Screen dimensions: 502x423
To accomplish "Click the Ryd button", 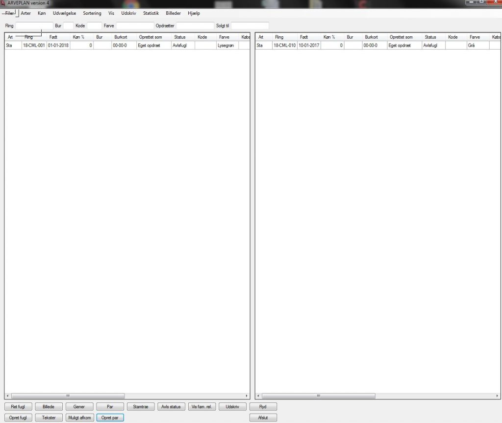I will pyautogui.click(x=263, y=407).
